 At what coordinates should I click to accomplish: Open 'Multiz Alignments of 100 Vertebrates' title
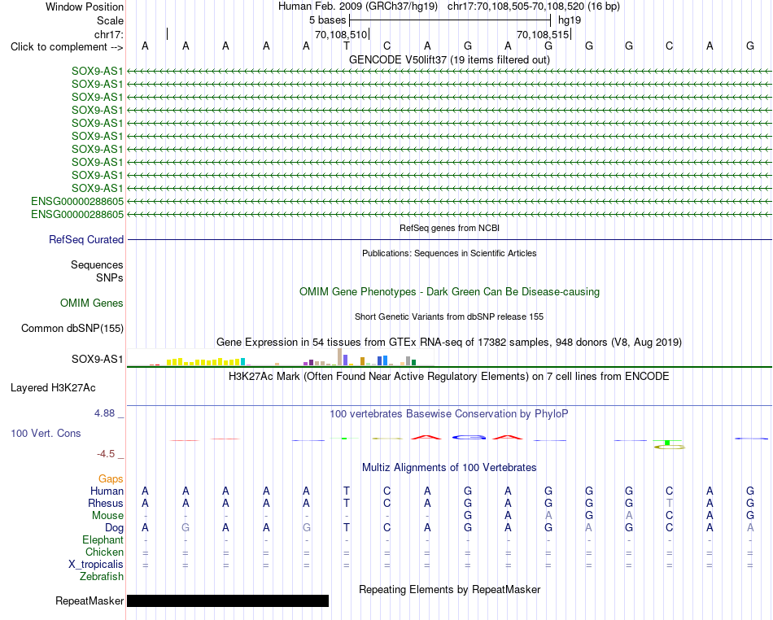(x=449, y=468)
